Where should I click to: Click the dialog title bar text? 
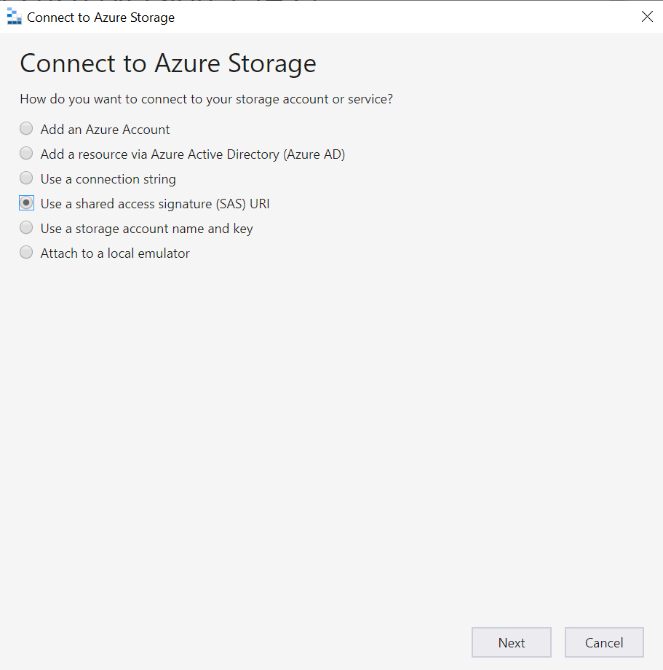click(x=100, y=17)
